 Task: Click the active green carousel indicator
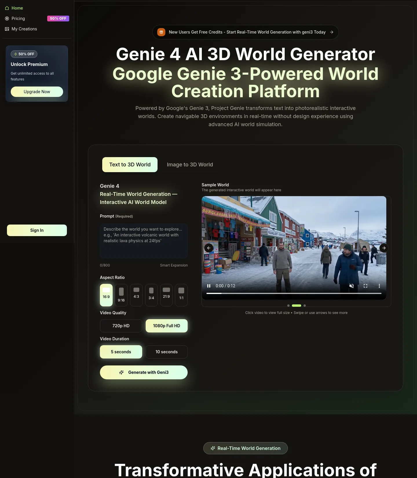tap(297, 306)
